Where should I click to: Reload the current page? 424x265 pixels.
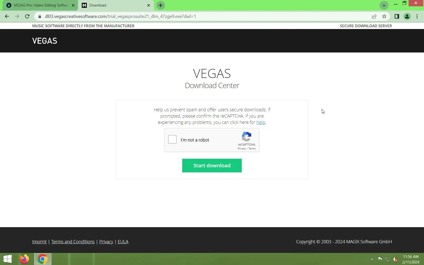(x=27, y=16)
